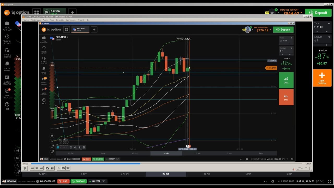
Task: Select outer 5 min timeframe
Action: [248, 174]
